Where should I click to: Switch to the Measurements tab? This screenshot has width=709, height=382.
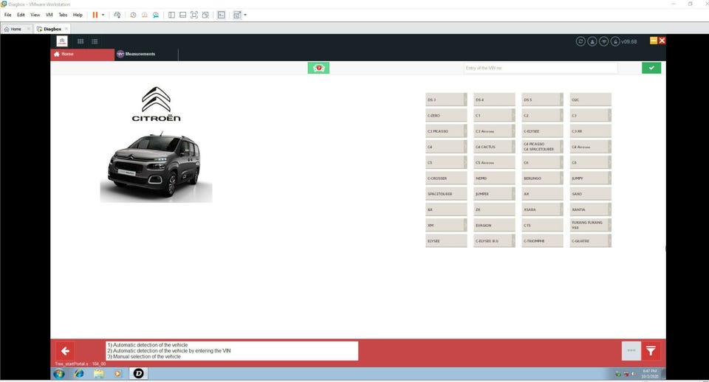137,54
